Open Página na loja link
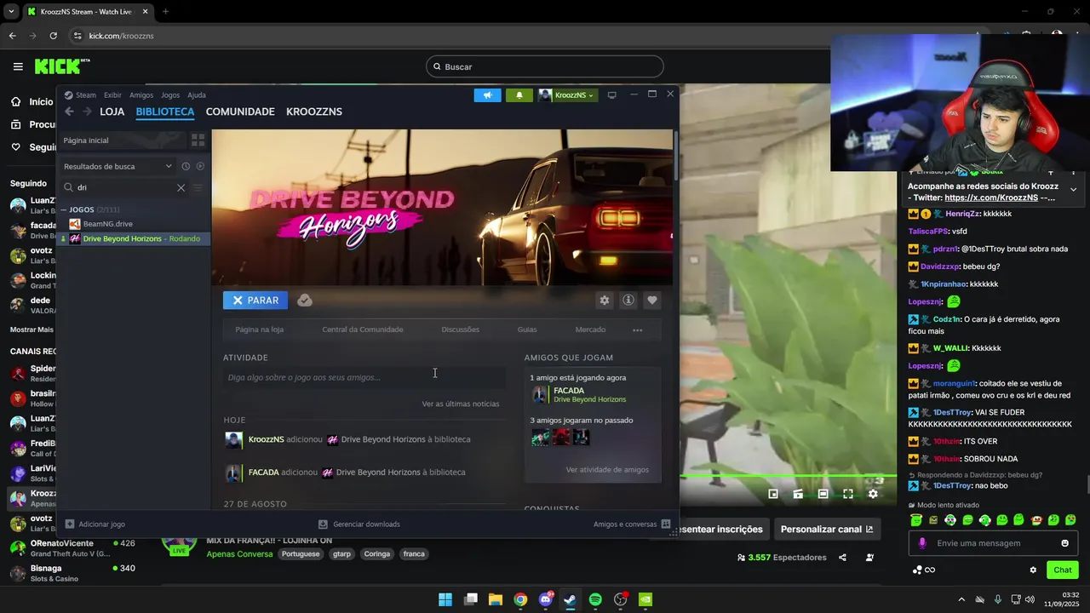1090x613 pixels. pyautogui.click(x=260, y=330)
